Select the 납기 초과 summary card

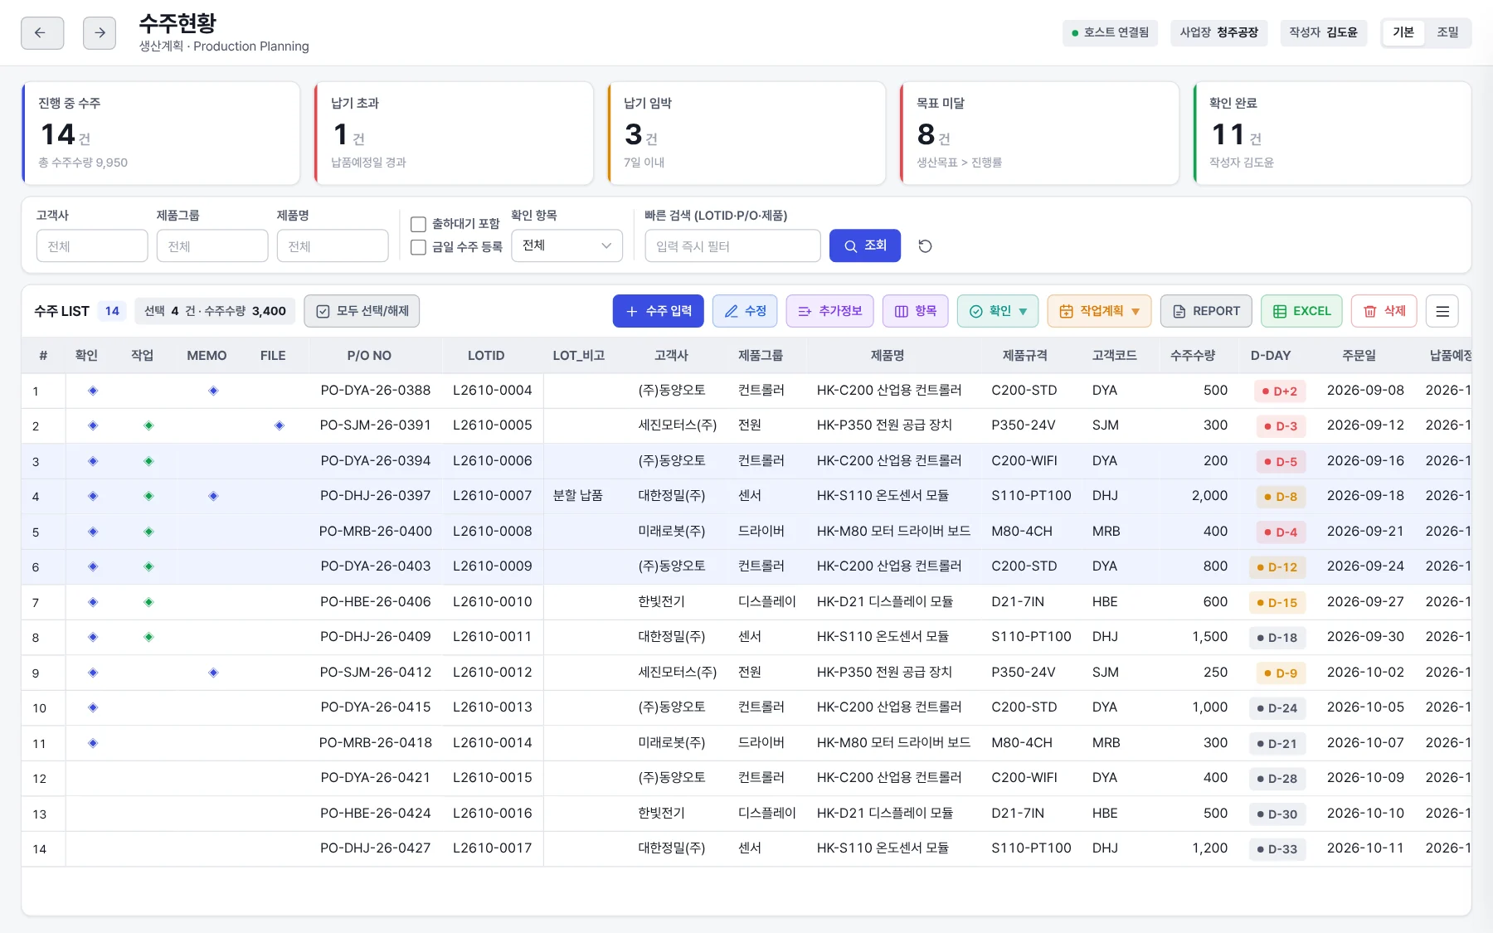coord(454,133)
